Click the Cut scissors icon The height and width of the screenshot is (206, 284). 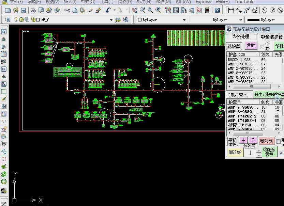[67, 10]
